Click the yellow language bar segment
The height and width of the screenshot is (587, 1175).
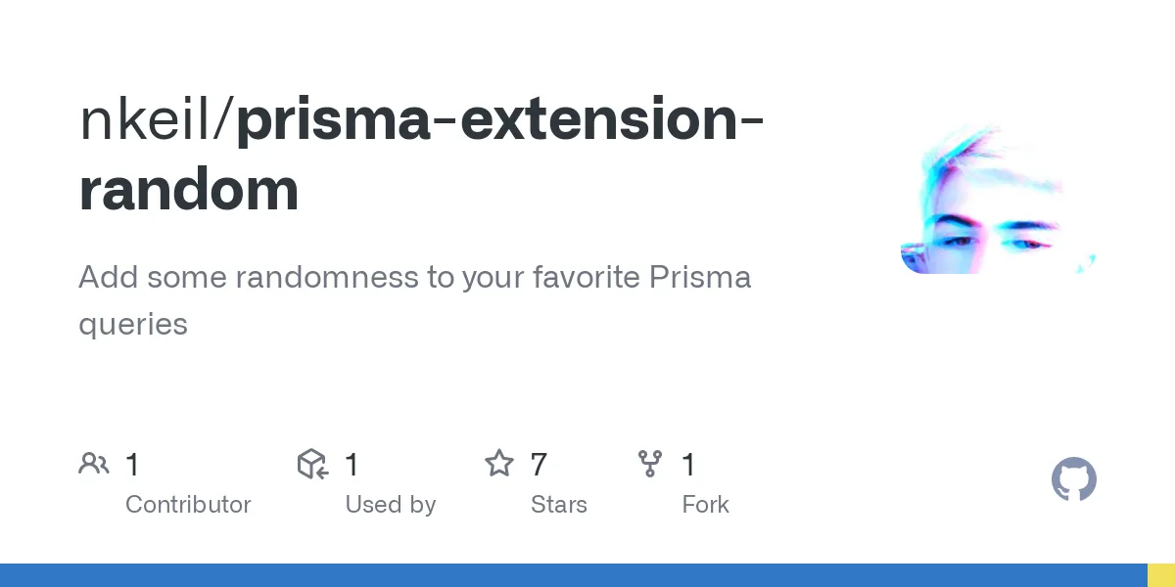point(1160,575)
